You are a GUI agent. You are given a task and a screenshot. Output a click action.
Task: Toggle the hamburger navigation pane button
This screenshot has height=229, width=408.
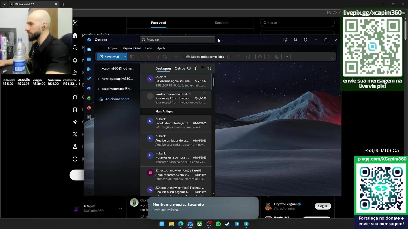point(100,48)
